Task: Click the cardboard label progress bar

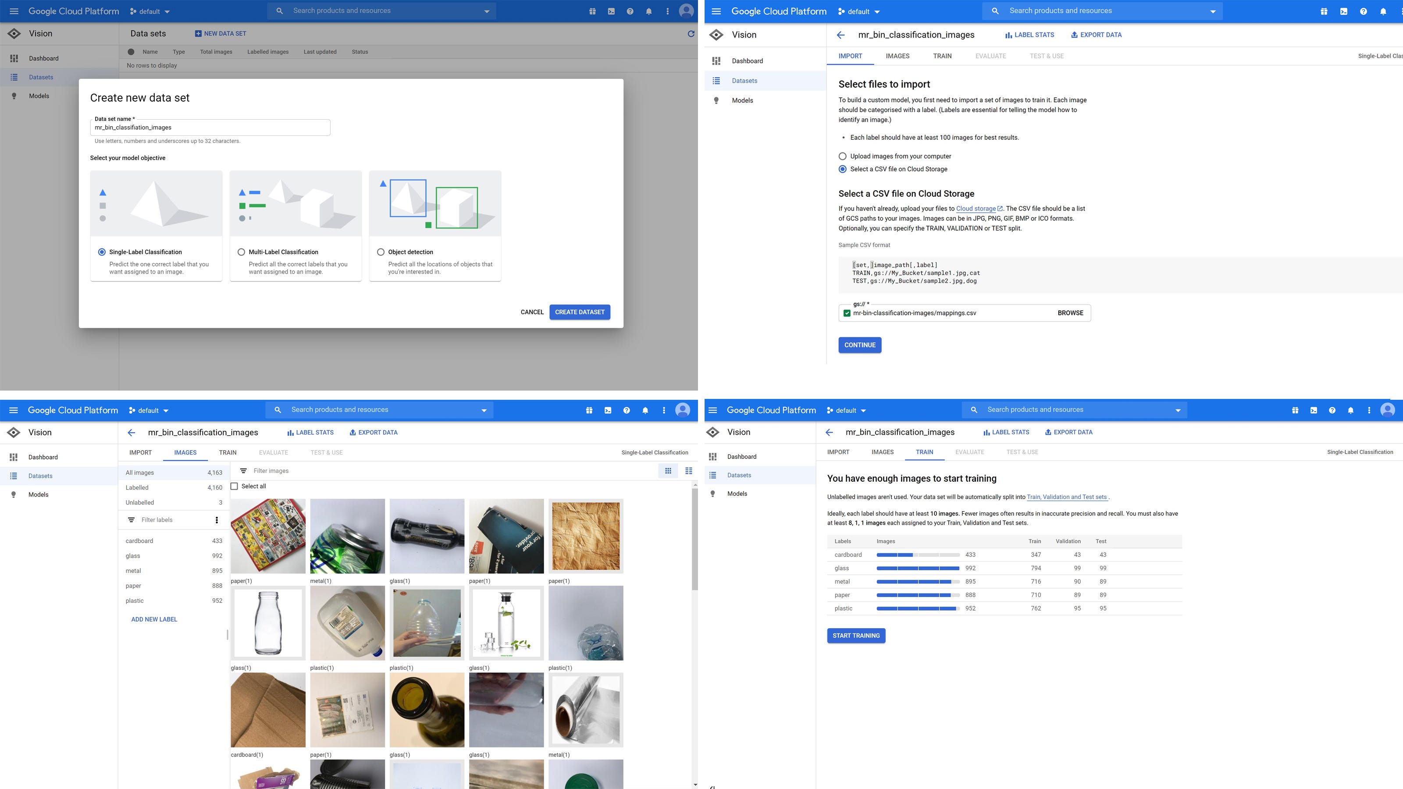Action: (x=918, y=555)
